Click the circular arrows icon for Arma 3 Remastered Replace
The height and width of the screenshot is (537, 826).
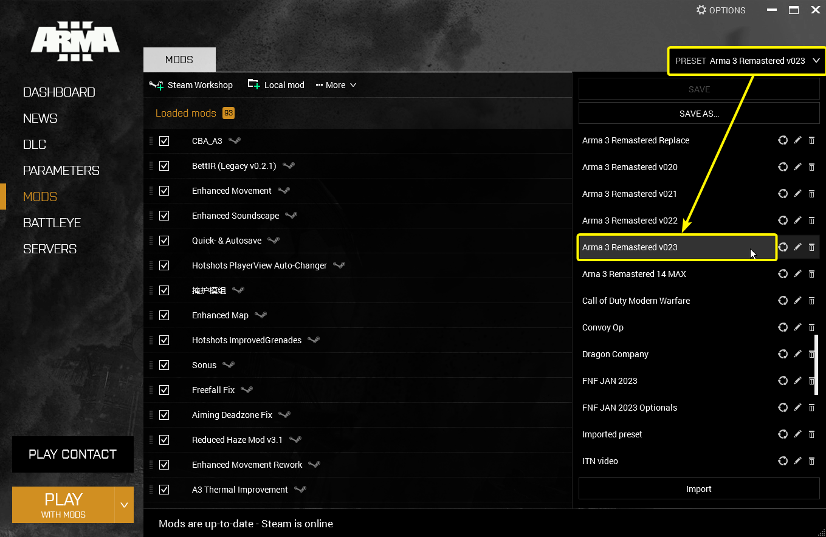click(x=783, y=140)
